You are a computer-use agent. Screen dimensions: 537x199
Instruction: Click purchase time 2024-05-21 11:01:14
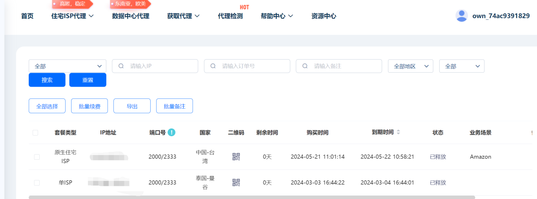tap(317, 157)
